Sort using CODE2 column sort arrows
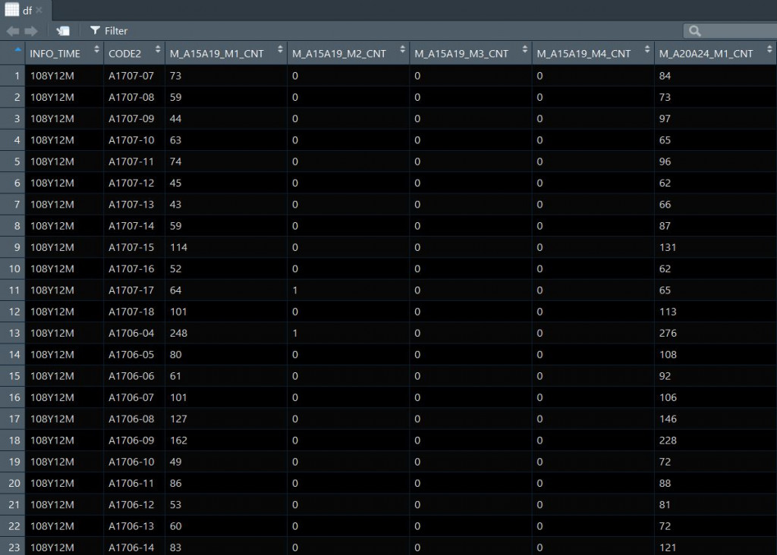 point(158,49)
